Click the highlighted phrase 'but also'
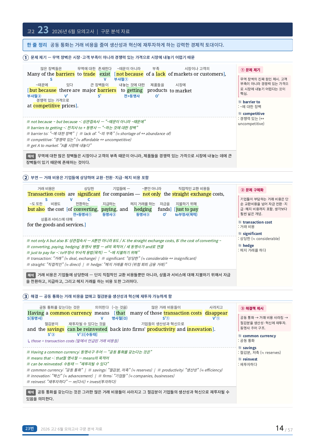 pyautogui.click(x=36, y=209)
